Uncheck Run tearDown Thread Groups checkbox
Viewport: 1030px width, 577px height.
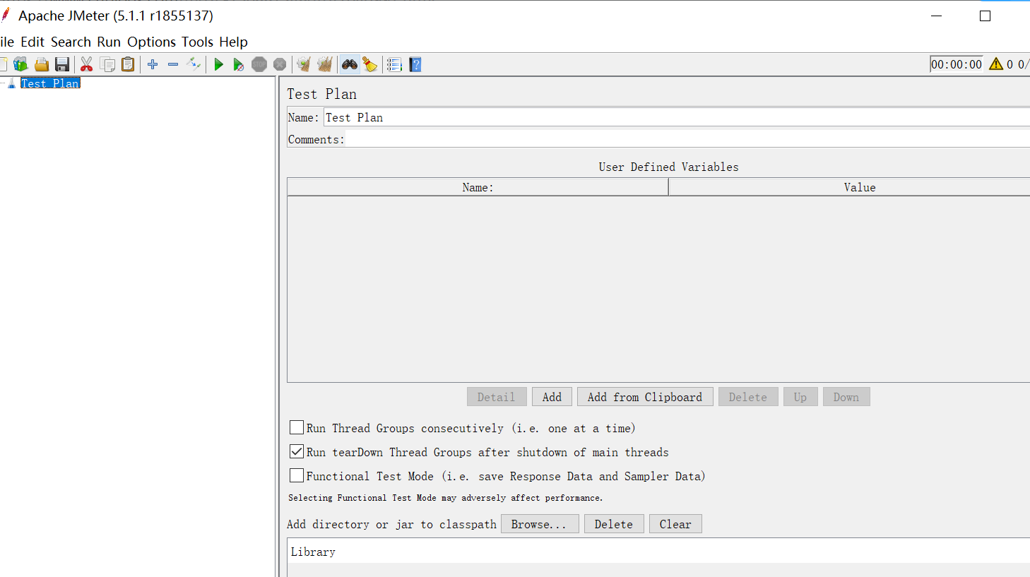(297, 451)
